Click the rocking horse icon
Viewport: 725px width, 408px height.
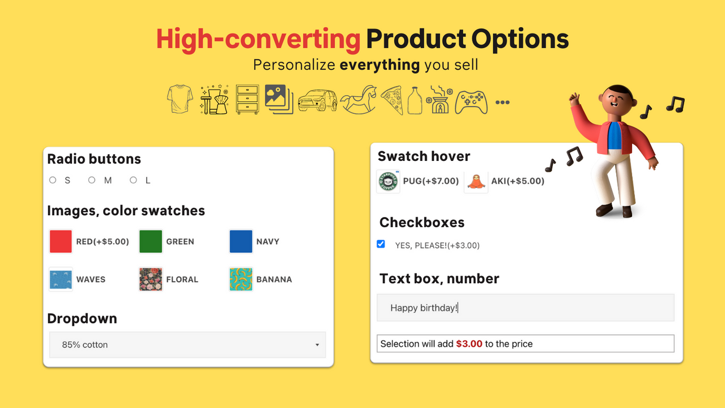click(358, 100)
